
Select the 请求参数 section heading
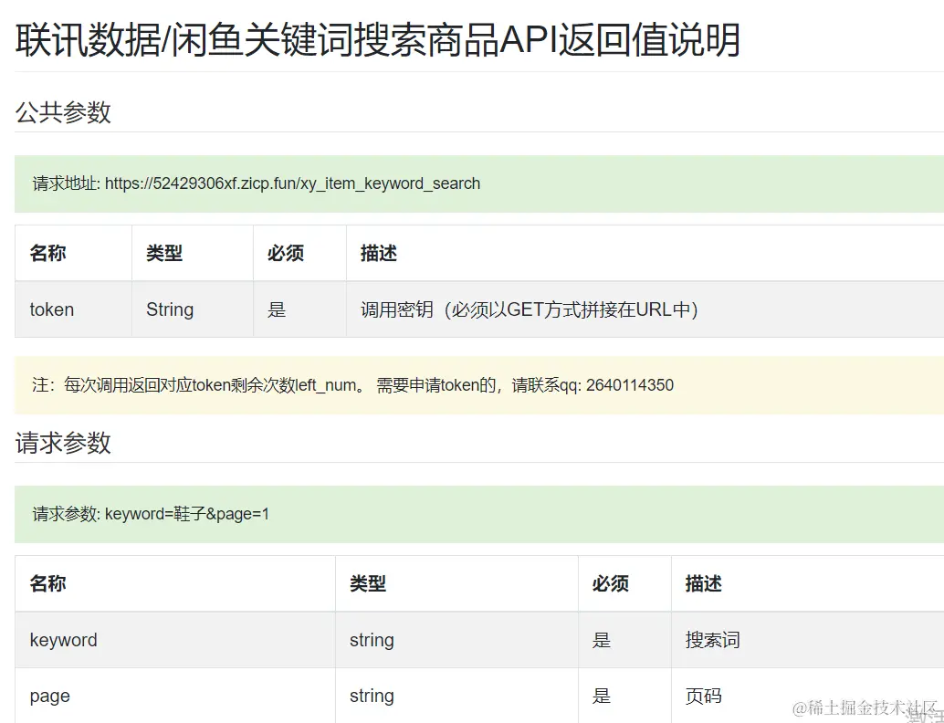click(63, 443)
